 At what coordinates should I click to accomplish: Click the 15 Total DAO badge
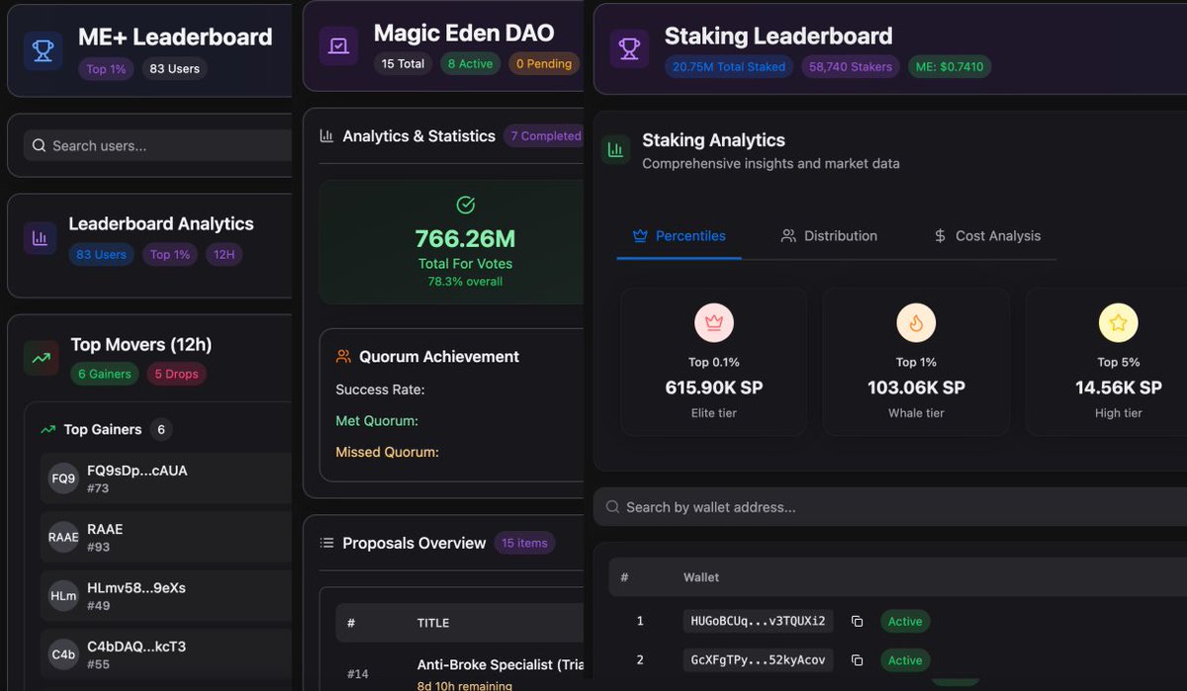[x=403, y=64]
